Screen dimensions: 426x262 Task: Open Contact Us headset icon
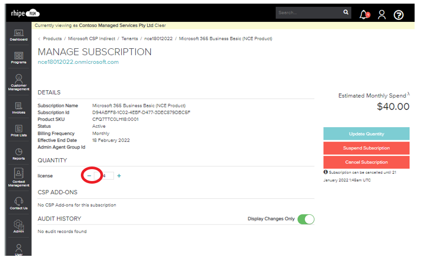19,203
